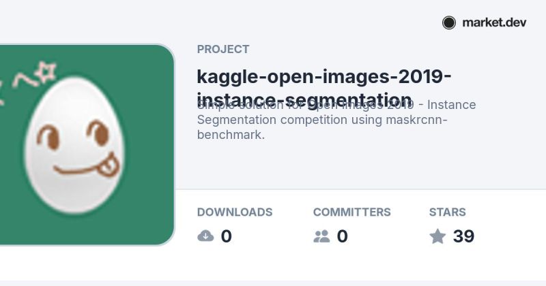Click the STARS label
Viewport: 546px width, 286px height.
point(448,212)
